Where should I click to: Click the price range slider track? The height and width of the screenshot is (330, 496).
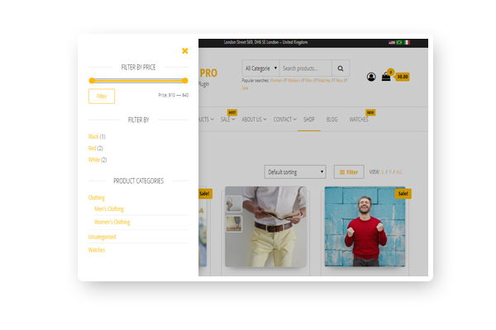139,81
